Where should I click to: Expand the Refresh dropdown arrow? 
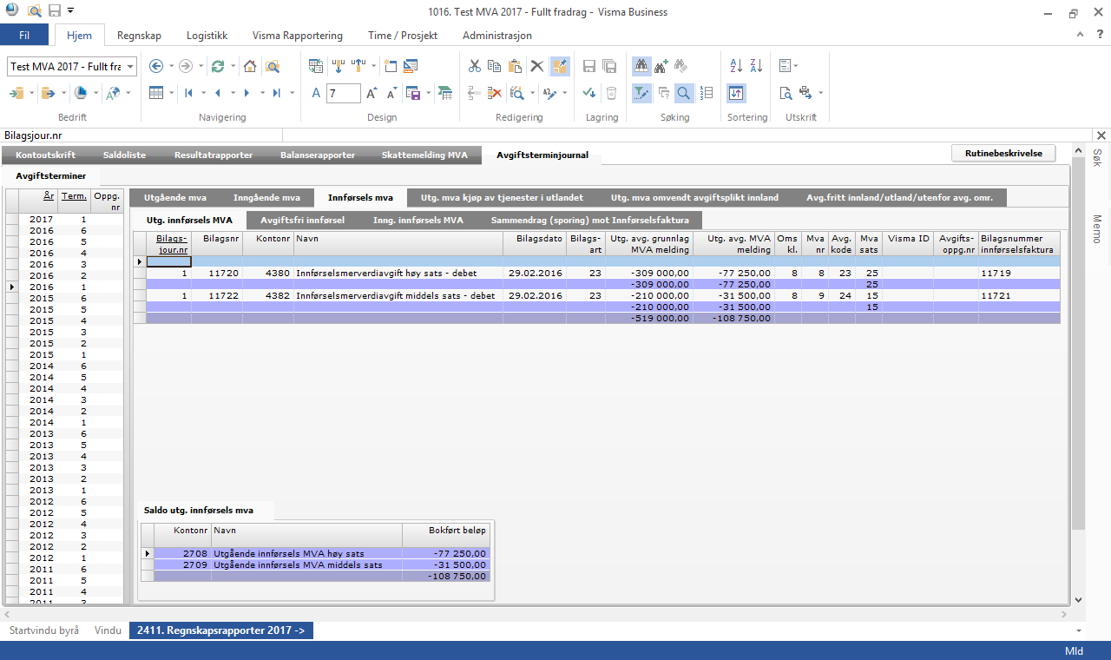click(x=232, y=66)
